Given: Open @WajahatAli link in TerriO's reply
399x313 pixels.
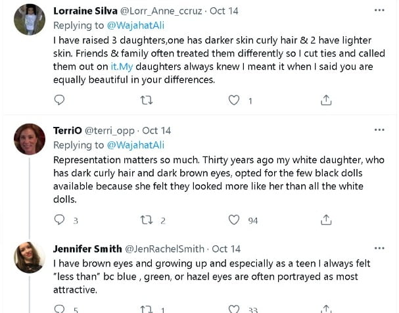Looking at the screenshot, I should tap(135, 145).
